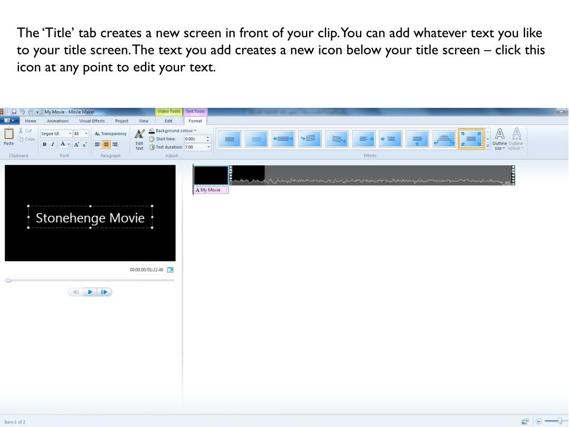Viewport: 569px width, 427px height.
Task: Switch to the Animations tab
Action: 58,121
